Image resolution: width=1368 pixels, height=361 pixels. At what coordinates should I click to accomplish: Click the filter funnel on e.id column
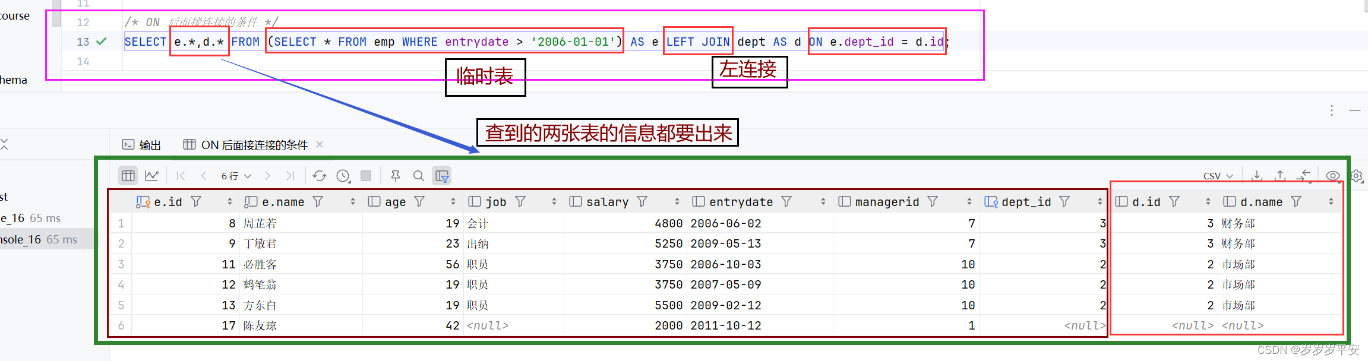click(196, 202)
